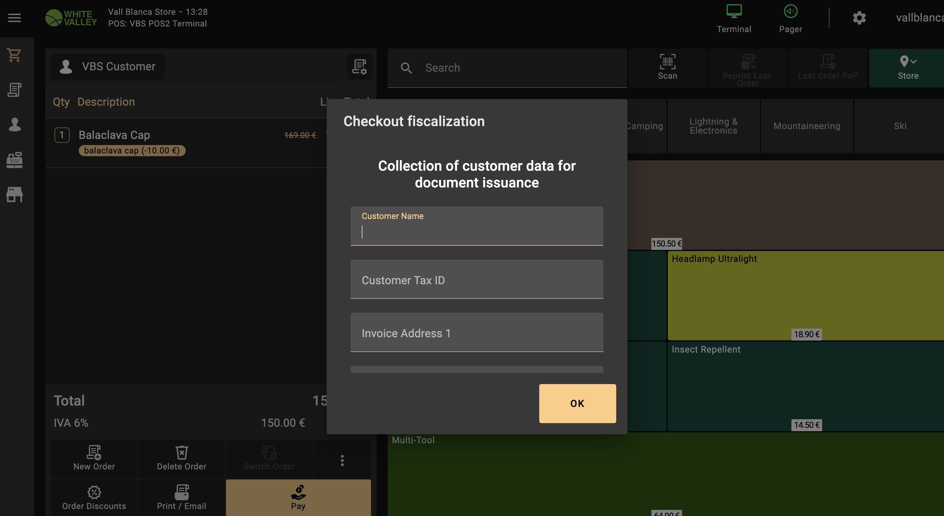The height and width of the screenshot is (516, 944).
Task: Open the three-dot more actions menu
Action: coord(342,460)
